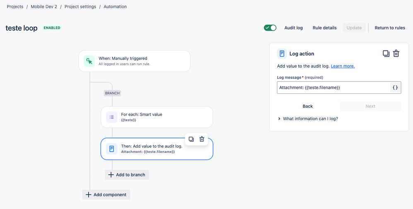Duplicate action using Log action panel copy icon
413x209 pixels.
[386, 54]
